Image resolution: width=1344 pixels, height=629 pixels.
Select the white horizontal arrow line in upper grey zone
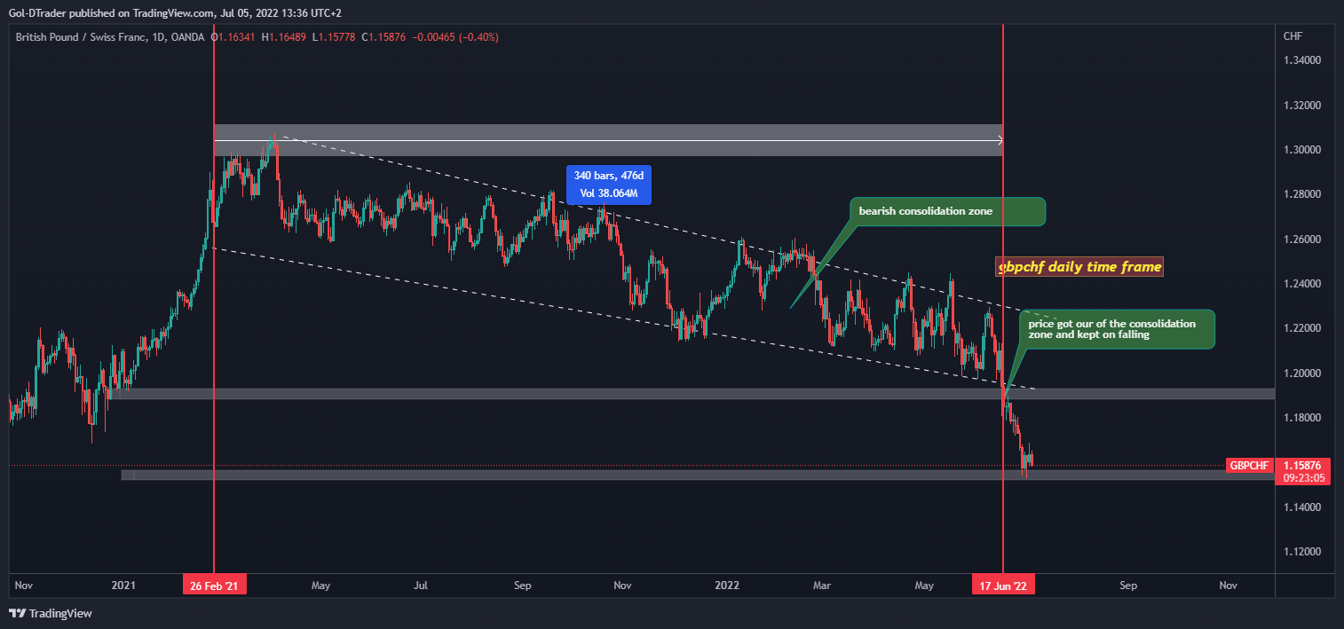(608, 140)
